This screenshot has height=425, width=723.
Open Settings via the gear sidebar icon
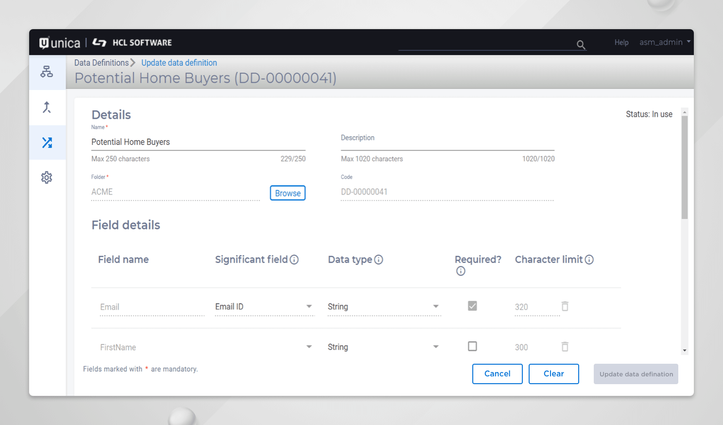47,177
